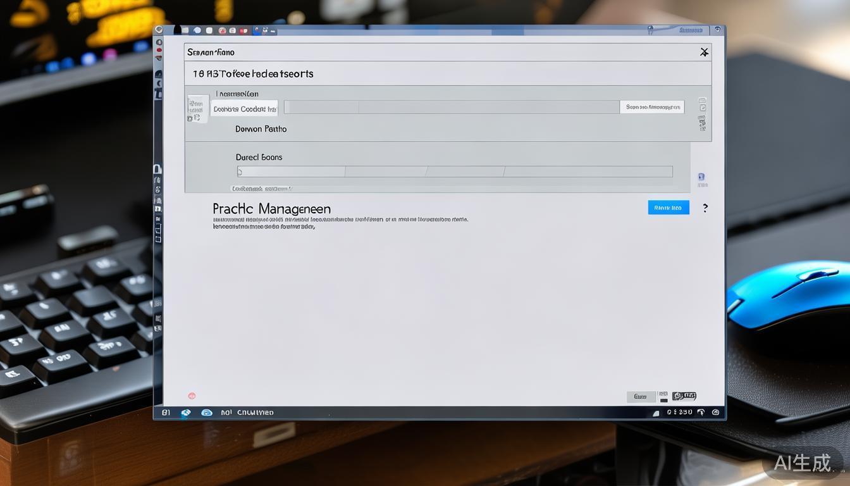Select the white Domain Code box
850x486 pixels.
click(244, 109)
